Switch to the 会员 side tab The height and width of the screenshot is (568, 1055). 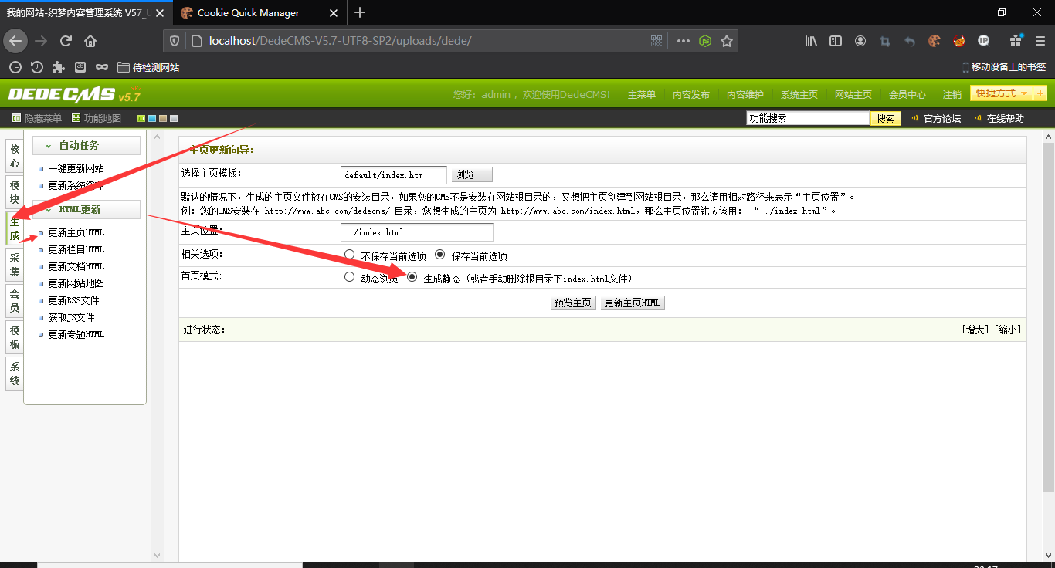tap(15, 301)
